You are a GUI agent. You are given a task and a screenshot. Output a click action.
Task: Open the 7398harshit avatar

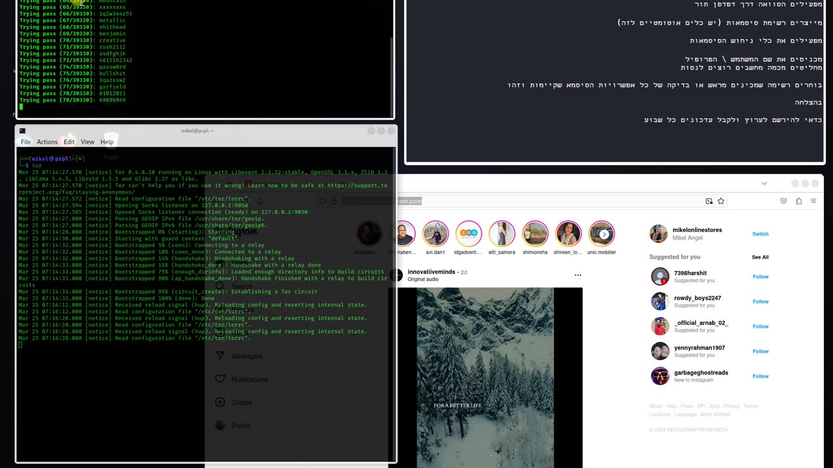660,276
